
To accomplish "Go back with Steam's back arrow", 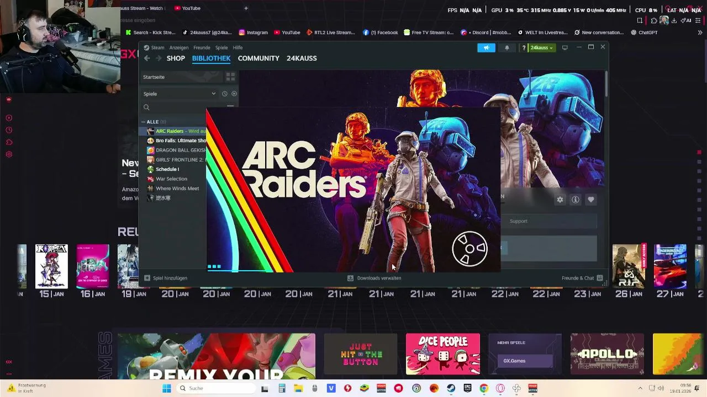I will click(147, 58).
